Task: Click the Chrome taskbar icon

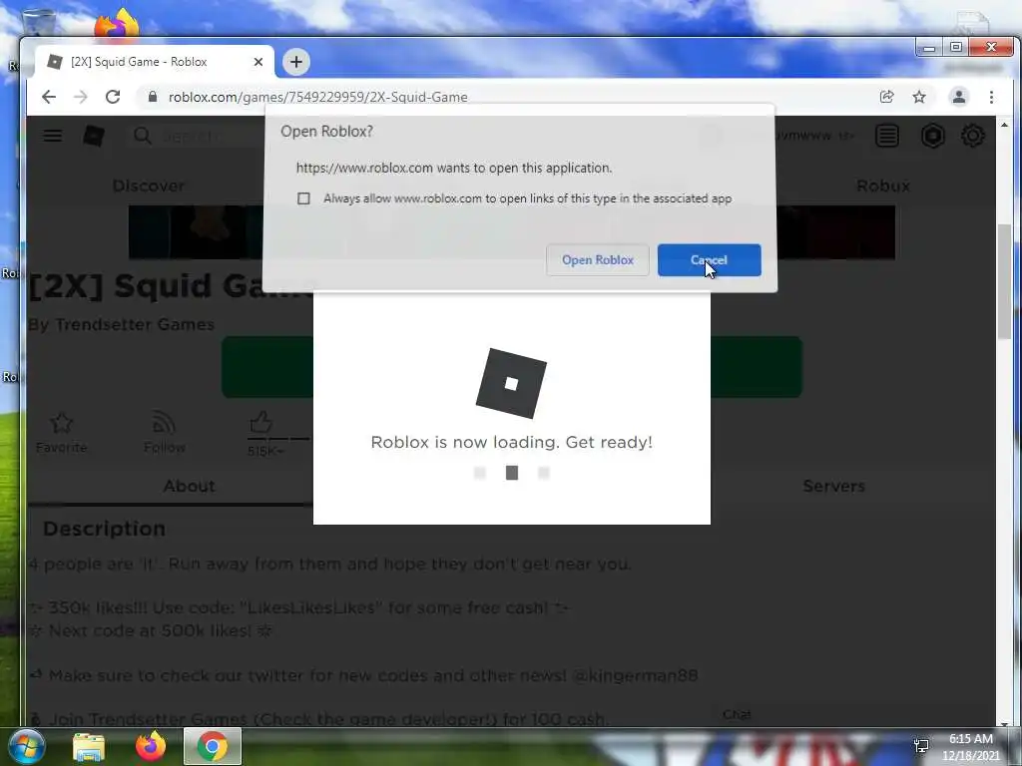Action: click(x=213, y=746)
